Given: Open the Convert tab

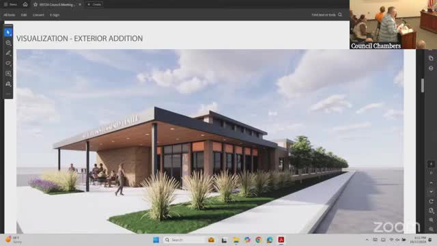Looking at the screenshot, I should coord(38,15).
